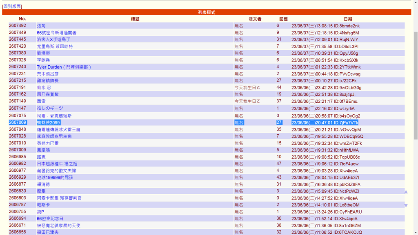Click date cell with ID:CyFhEARU
This screenshot has width=418, height=235.
[327, 212]
